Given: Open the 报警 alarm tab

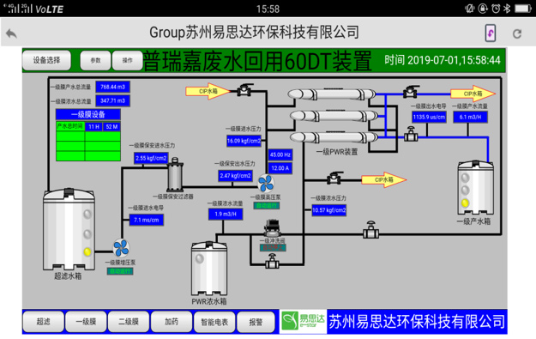Looking at the screenshot, I should click(x=256, y=322).
